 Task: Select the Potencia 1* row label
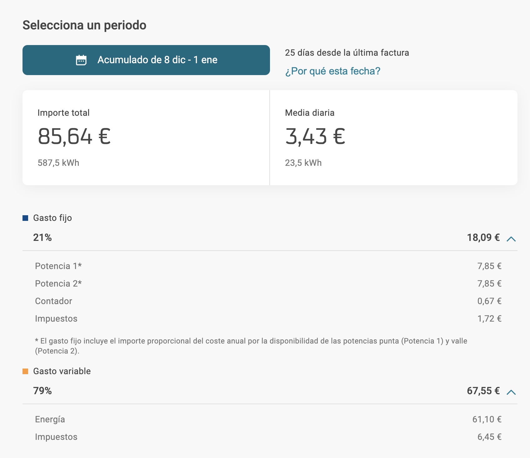(x=58, y=266)
